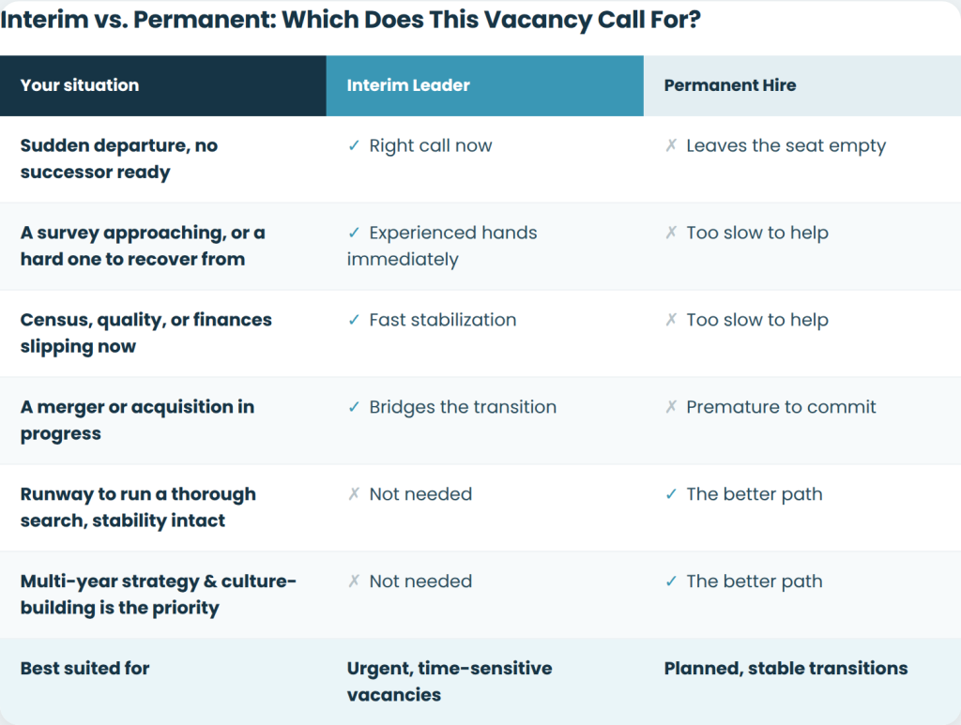Click the X icon in Runway row Interim column
This screenshot has height=725, width=961.
point(354,493)
